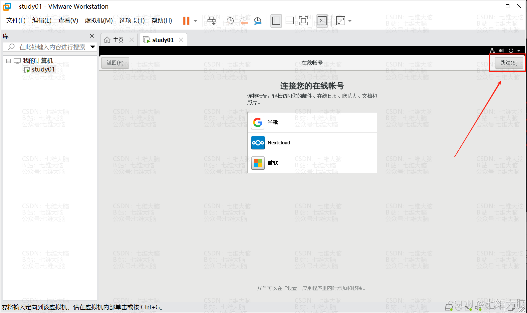Pause the virtual machine with the orange button

tap(186, 21)
